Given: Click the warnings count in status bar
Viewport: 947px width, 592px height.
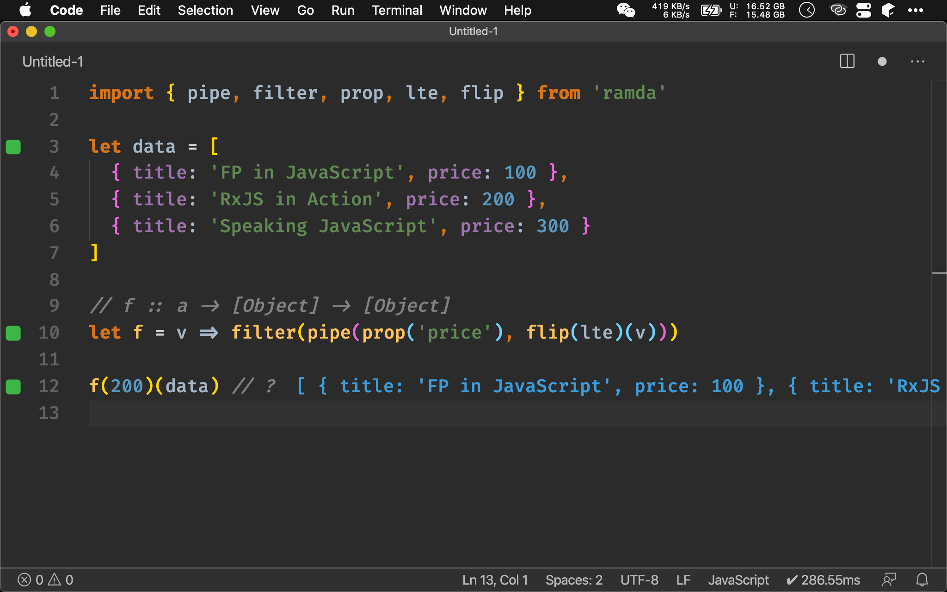Looking at the screenshot, I should (x=61, y=580).
